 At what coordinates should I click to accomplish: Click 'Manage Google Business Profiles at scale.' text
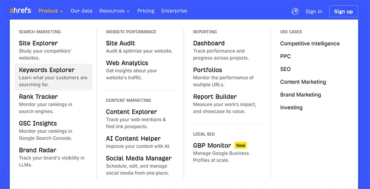(x=221, y=157)
